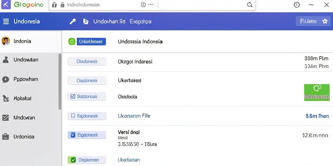The width and height of the screenshot is (333, 166).
Task: Click the sidebar vertical scrollbar
Action: click(x=60, y=81)
